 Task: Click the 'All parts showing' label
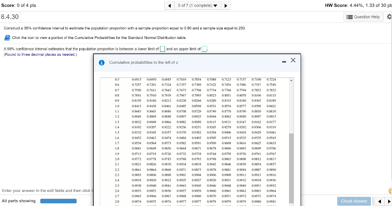[19, 201]
